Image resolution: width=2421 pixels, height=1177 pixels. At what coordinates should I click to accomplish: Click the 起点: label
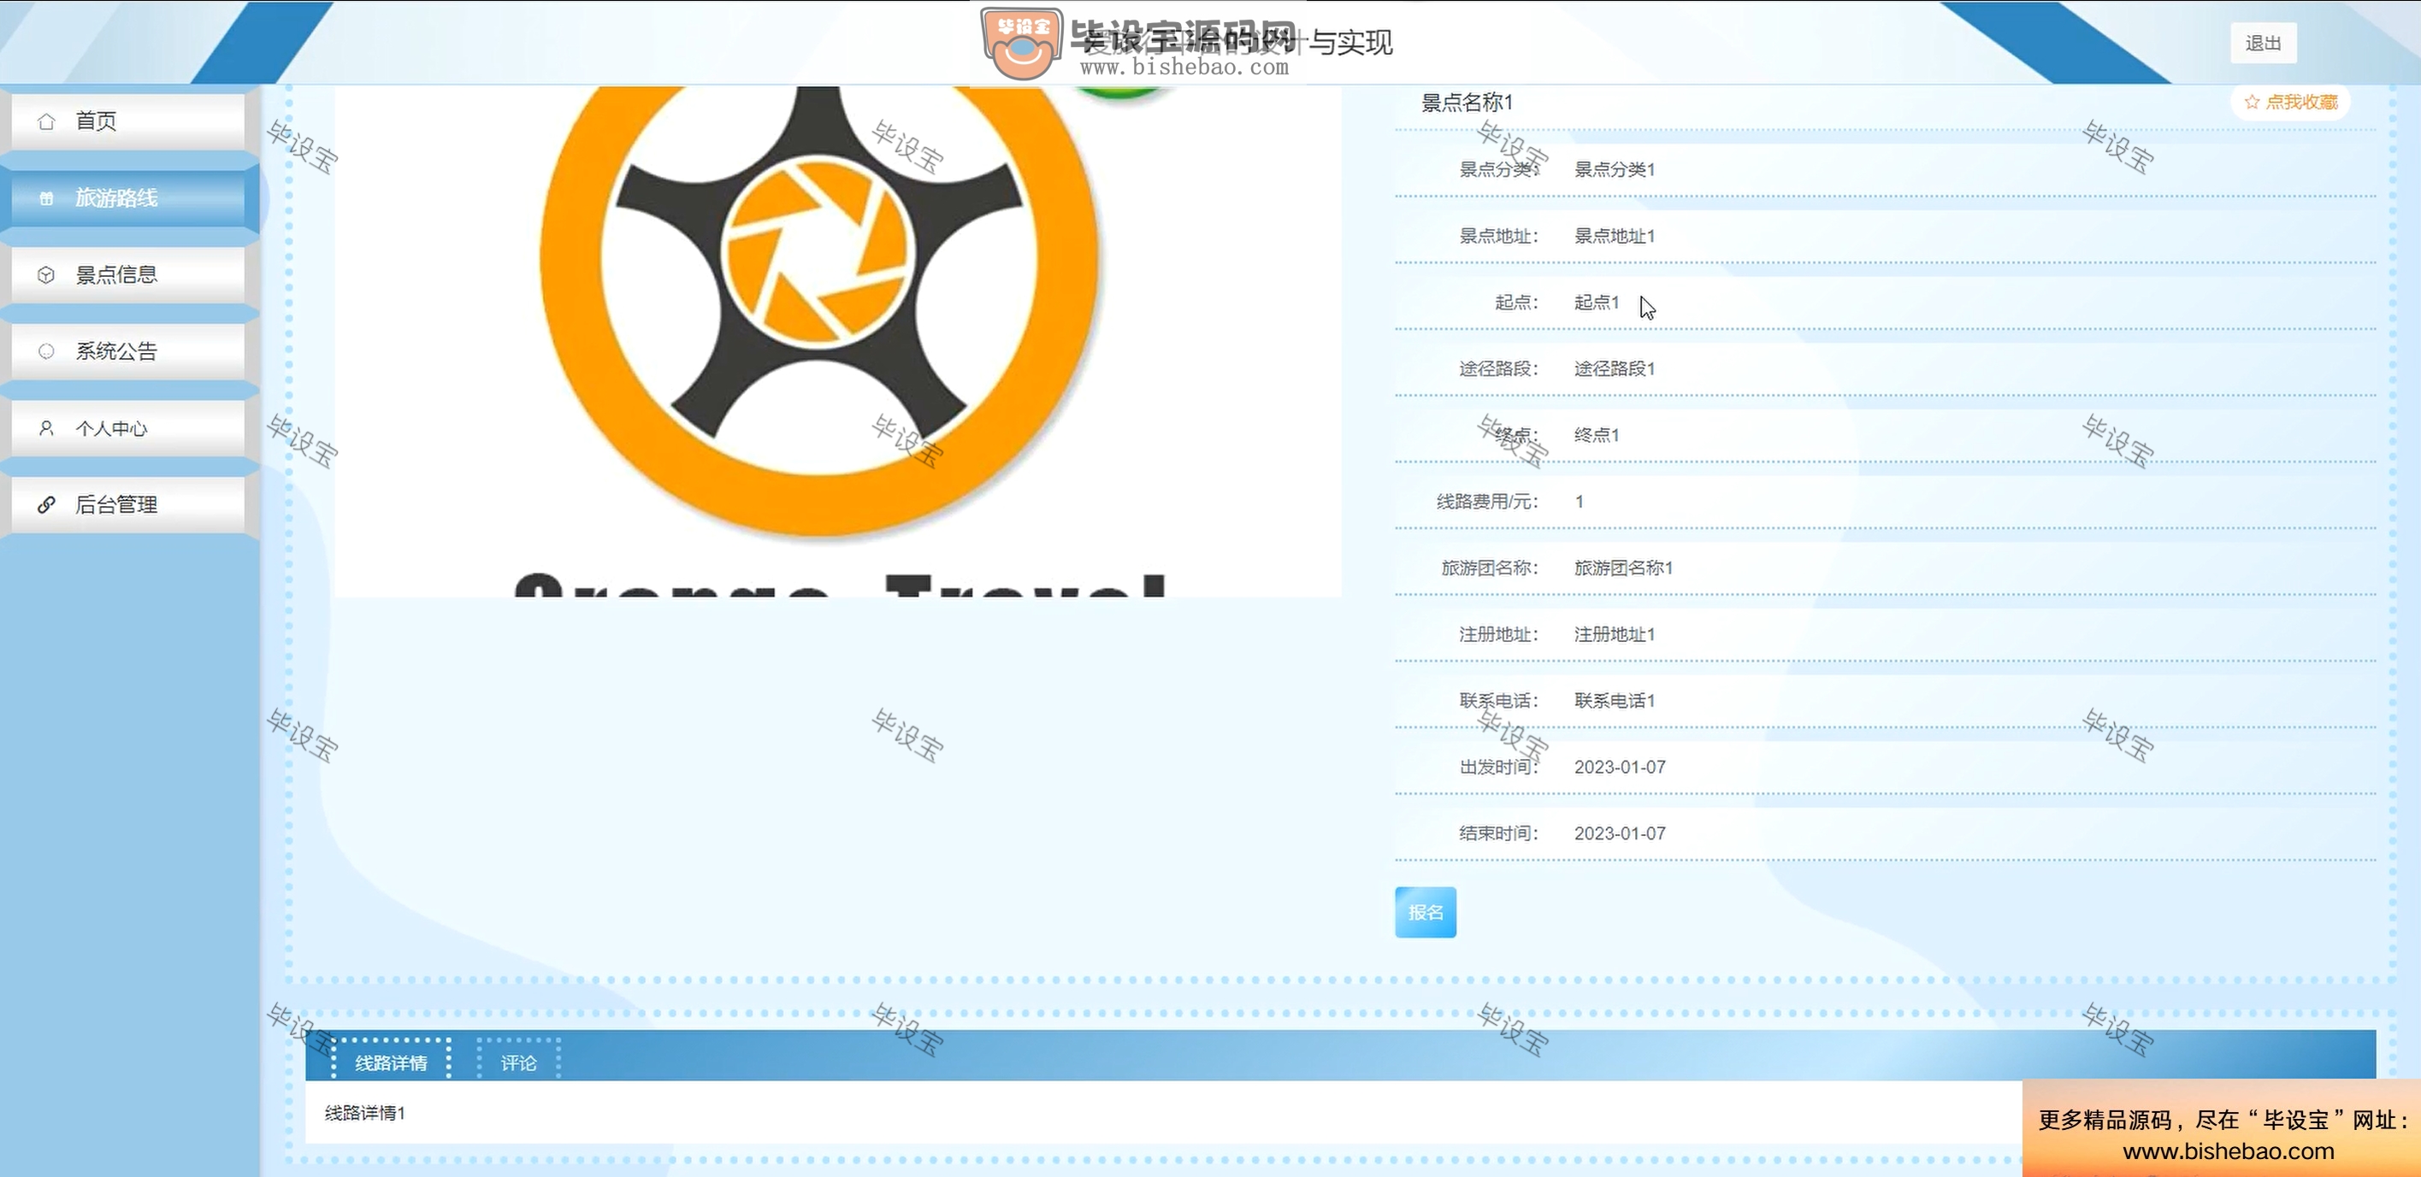pyautogui.click(x=1516, y=303)
